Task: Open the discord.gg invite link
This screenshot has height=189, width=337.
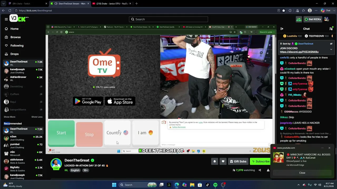Action: point(299,52)
